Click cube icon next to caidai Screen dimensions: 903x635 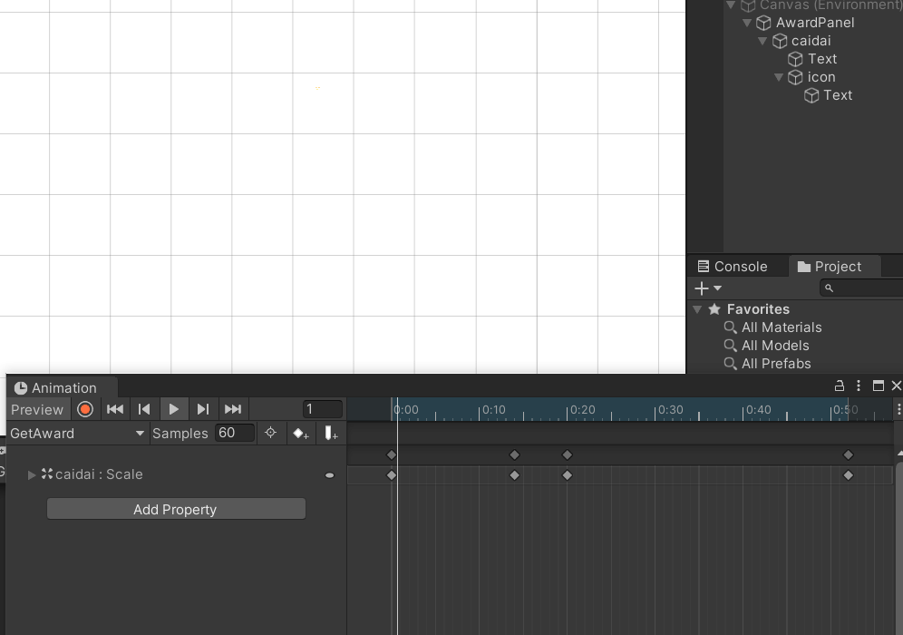click(x=780, y=41)
